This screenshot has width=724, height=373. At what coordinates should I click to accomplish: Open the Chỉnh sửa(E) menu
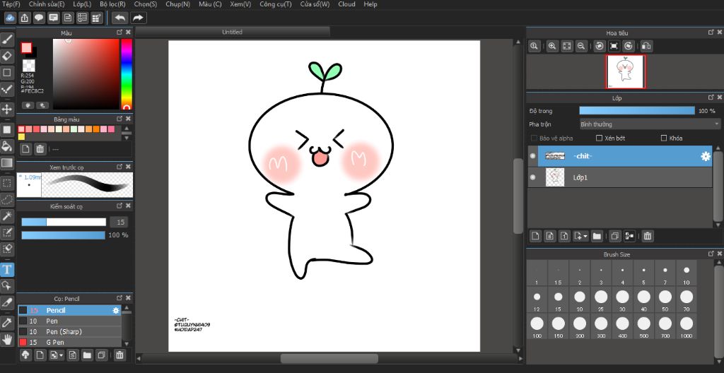(x=47, y=4)
